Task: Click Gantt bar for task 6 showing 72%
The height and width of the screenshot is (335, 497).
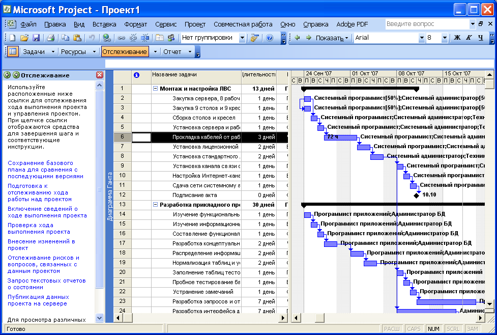Action: click(341, 137)
